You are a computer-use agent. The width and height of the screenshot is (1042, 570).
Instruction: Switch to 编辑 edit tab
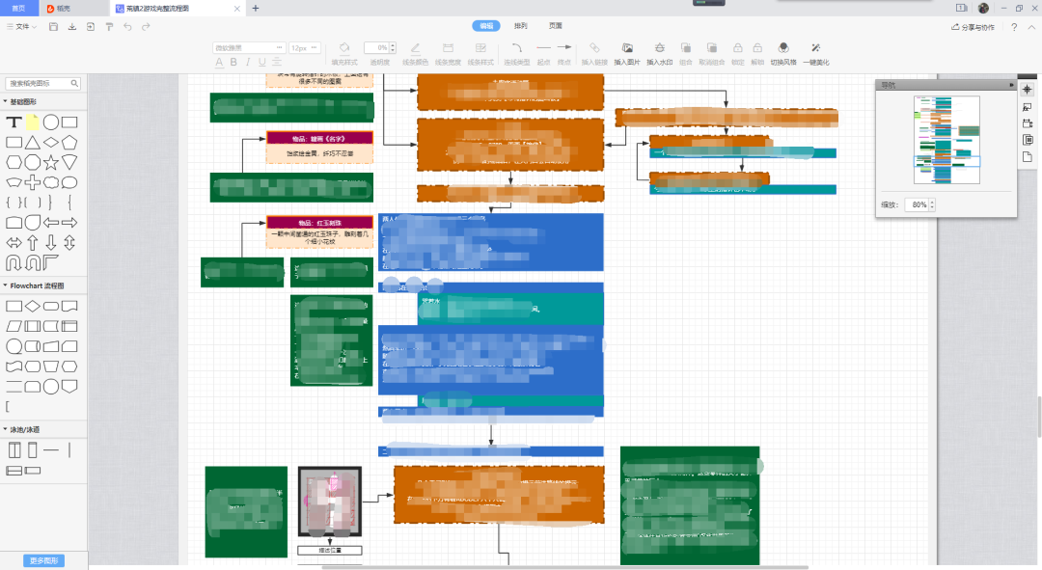486,26
